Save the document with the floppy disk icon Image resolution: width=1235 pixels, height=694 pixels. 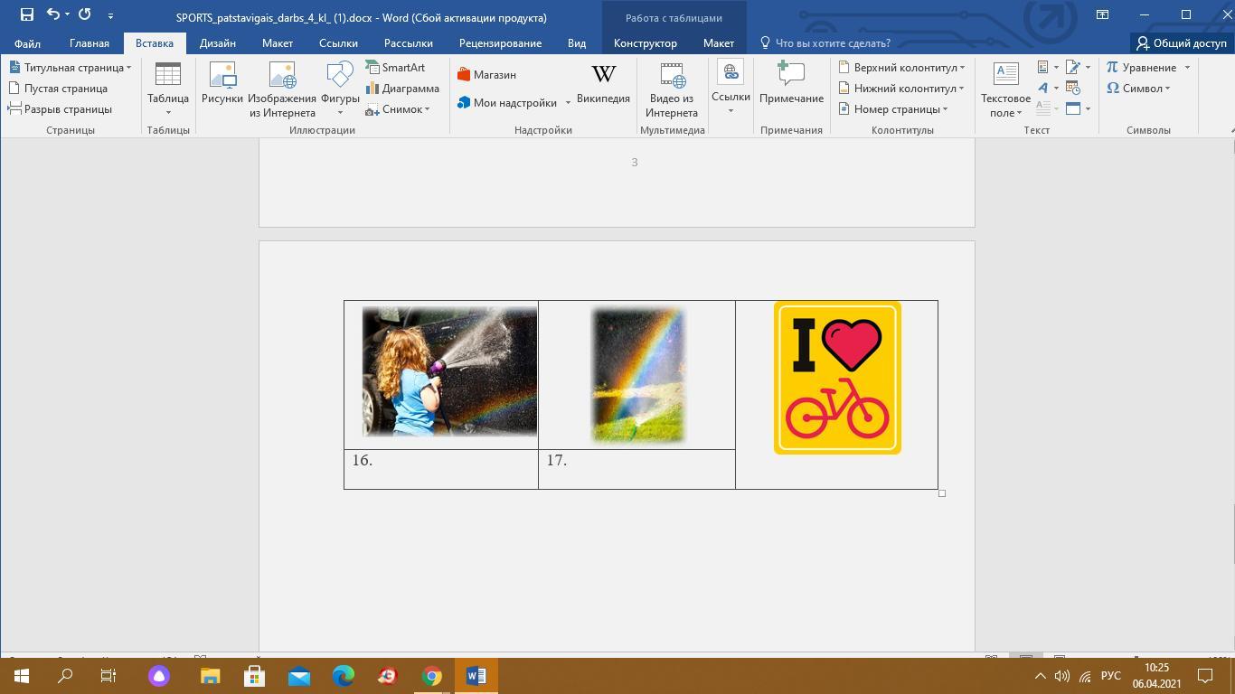tap(27, 14)
